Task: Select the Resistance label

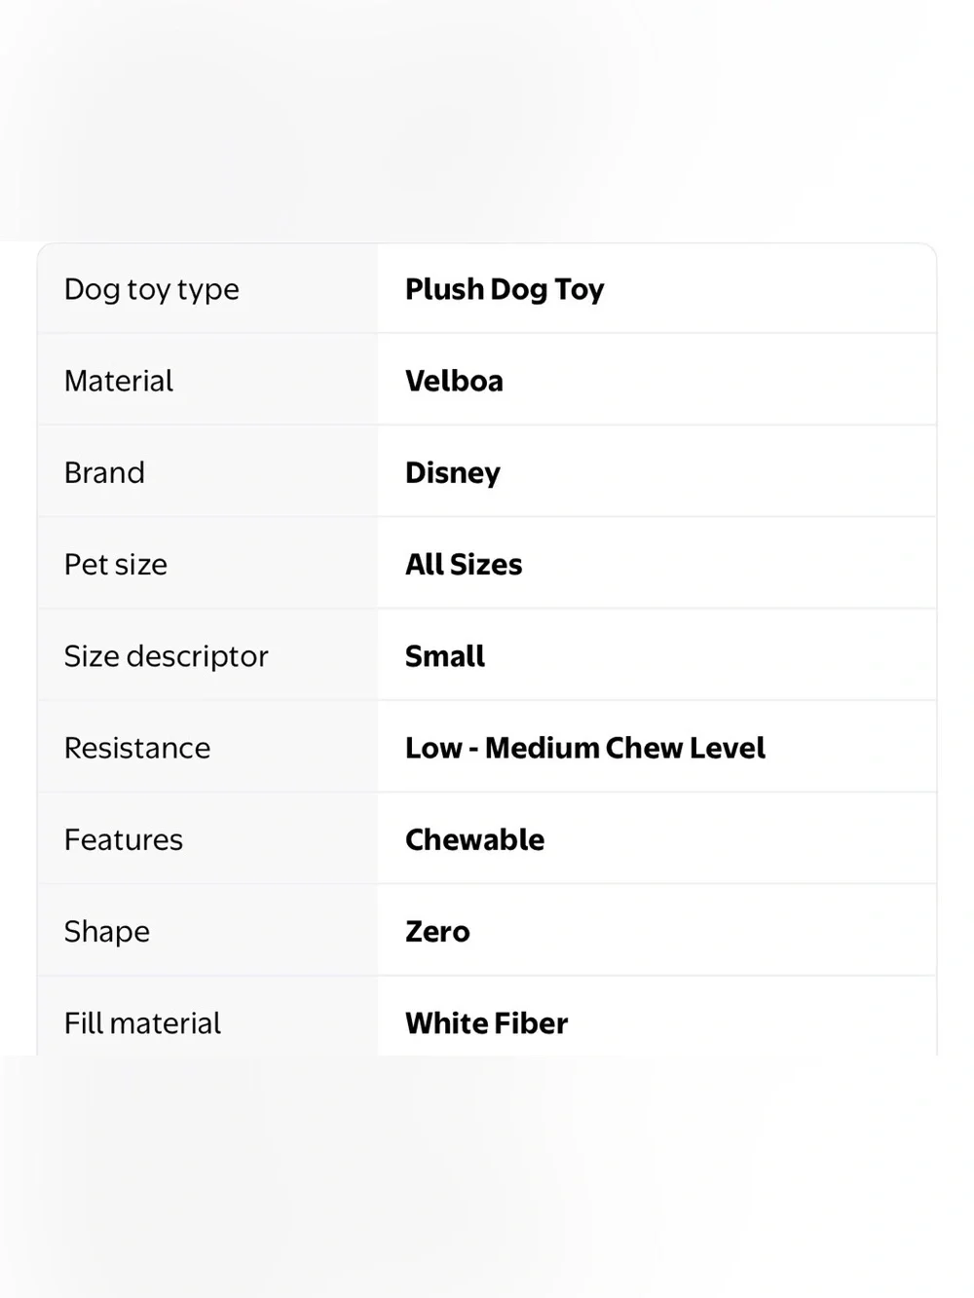Action: coord(137,748)
